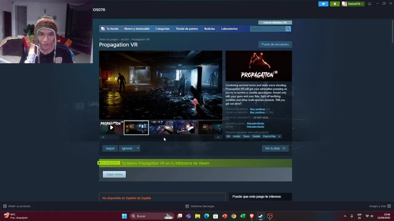The image size is (394, 221).
Task: Play the trailer video thumbnail
Action: 111,128
